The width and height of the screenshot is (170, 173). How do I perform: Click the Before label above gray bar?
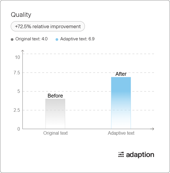coord(55,96)
